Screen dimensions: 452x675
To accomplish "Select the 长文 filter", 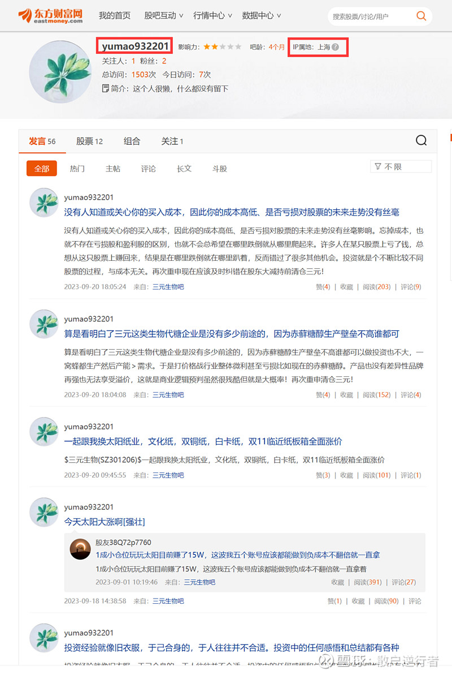I will (x=184, y=169).
